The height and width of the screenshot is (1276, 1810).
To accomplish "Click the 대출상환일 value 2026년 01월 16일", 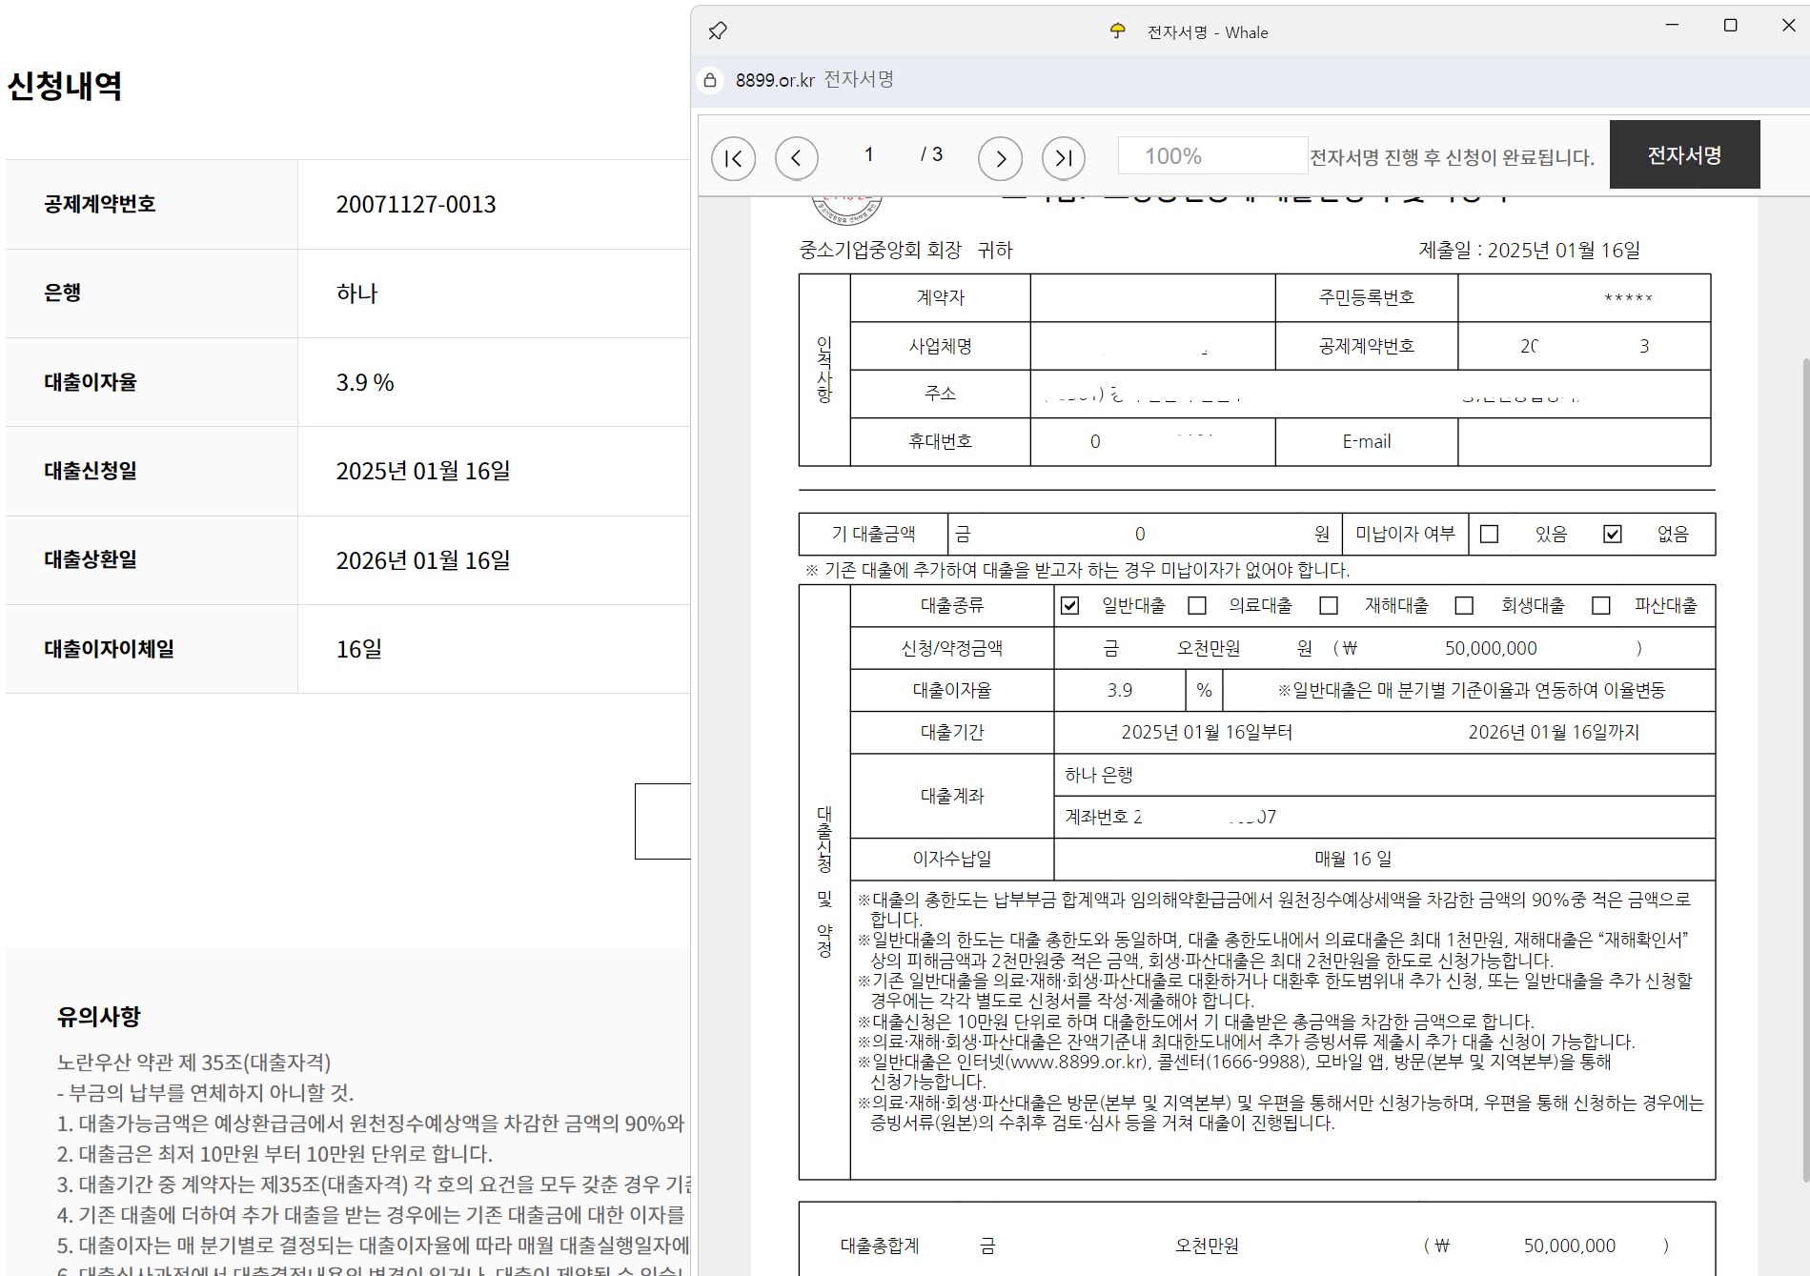I will pyautogui.click(x=423, y=560).
